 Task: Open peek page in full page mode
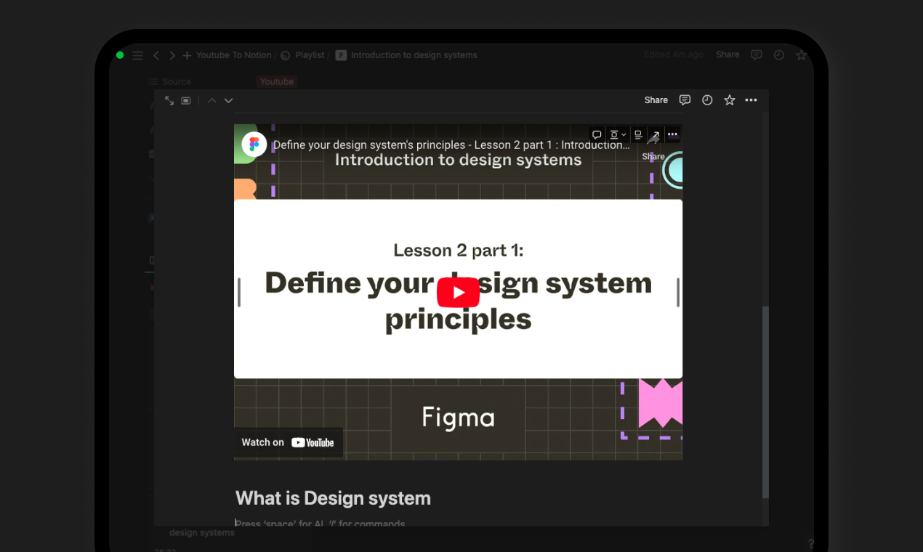[169, 100]
